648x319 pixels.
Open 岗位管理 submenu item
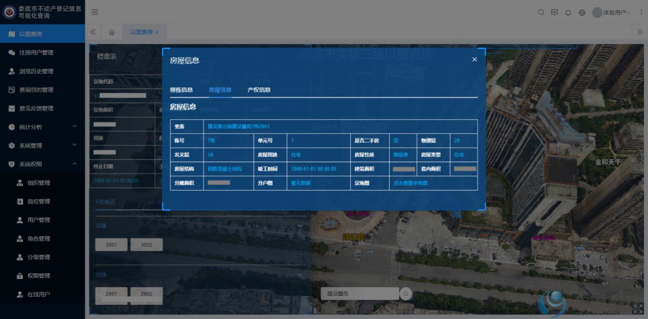click(42, 201)
